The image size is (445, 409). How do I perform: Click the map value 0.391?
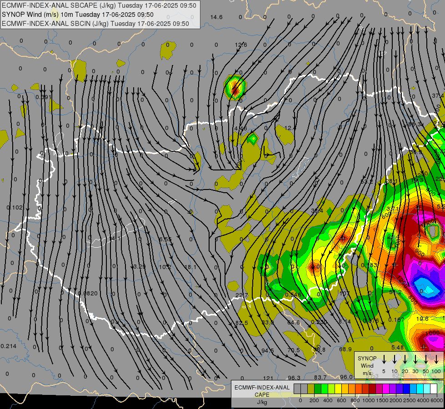pos(44,97)
